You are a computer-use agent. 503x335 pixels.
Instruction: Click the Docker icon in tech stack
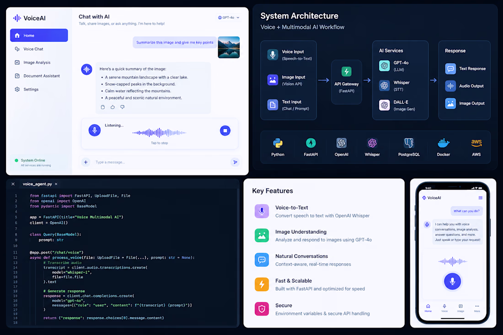click(x=444, y=143)
